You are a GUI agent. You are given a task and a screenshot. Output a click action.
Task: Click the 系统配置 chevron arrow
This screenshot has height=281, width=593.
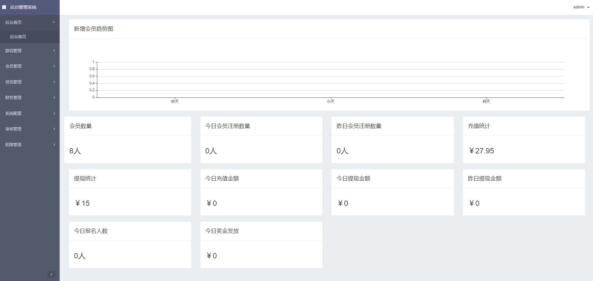pyautogui.click(x=54, y=113)
